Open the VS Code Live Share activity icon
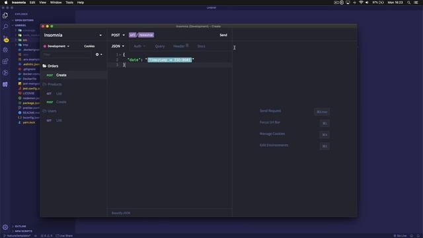 pyautogui.click(x=5, y=73)
